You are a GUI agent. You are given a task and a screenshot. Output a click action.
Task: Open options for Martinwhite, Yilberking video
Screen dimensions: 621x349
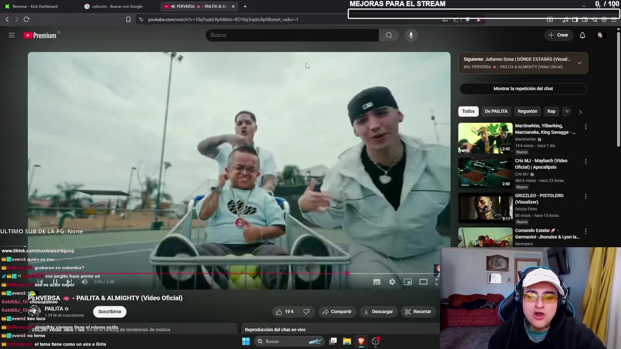tap(586, 127)
